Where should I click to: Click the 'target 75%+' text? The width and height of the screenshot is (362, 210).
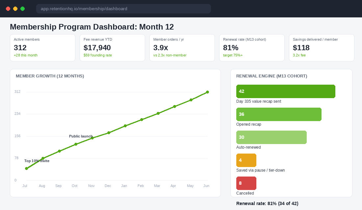(x=233, y=55)
